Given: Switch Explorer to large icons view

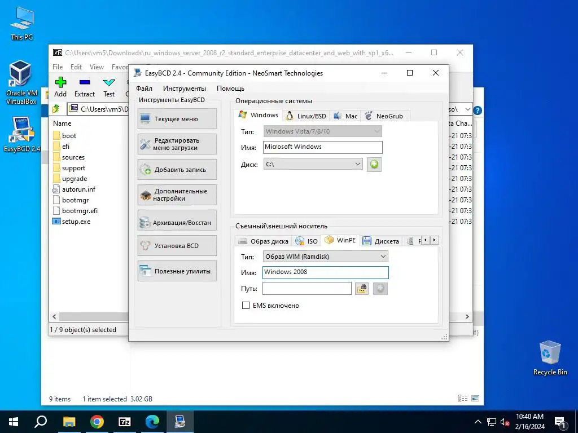Looking at the screenshot, I should pos(475,399).
